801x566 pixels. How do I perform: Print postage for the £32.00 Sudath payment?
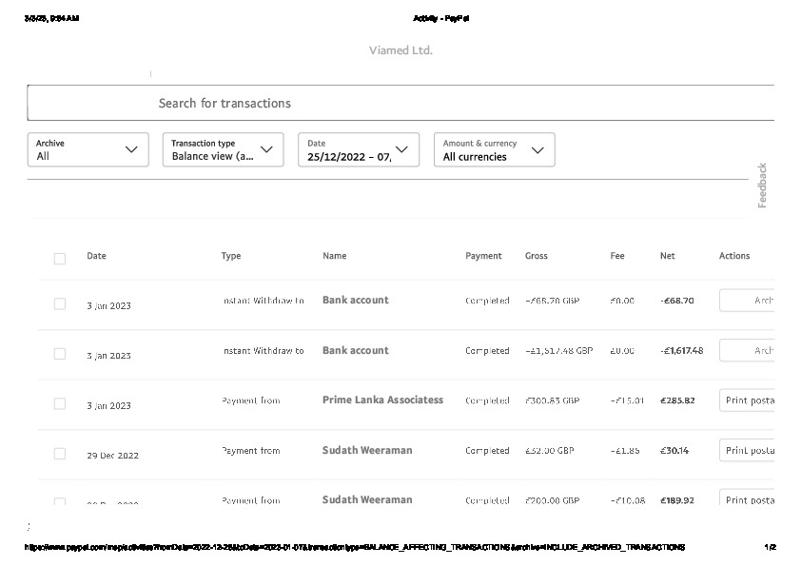(748, 451)
